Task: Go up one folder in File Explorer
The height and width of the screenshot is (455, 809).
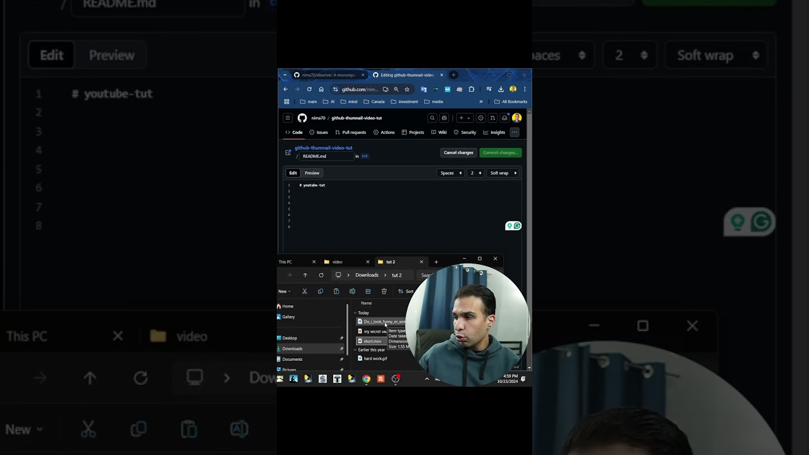Action: pyautogui.click(x=305, y=275)
